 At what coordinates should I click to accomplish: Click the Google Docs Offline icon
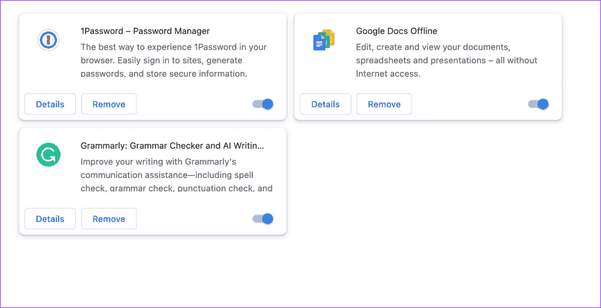[x=324, y=40]
